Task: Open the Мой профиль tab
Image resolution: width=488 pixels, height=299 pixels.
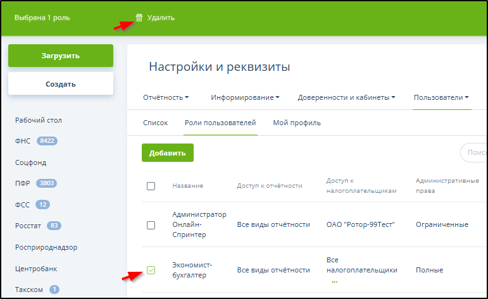Action: click(x=297, y=123)
